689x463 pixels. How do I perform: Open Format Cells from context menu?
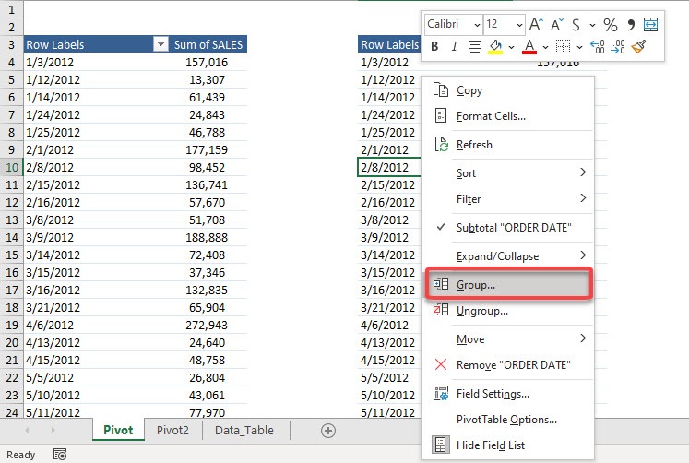click(x=507, y=116)
